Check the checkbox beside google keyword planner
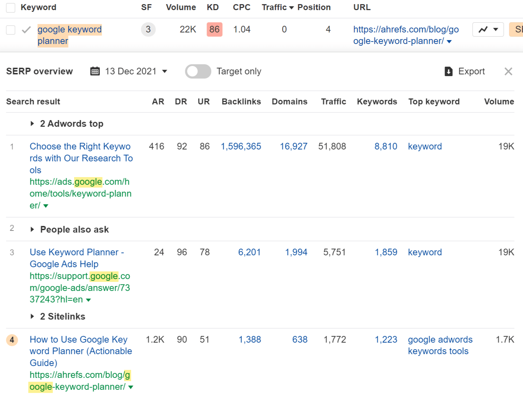This screenshot has width=523, height=394. pyautogui.click(x=10, y=30)
